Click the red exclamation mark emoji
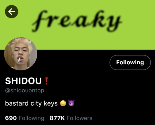 [46, 81]
